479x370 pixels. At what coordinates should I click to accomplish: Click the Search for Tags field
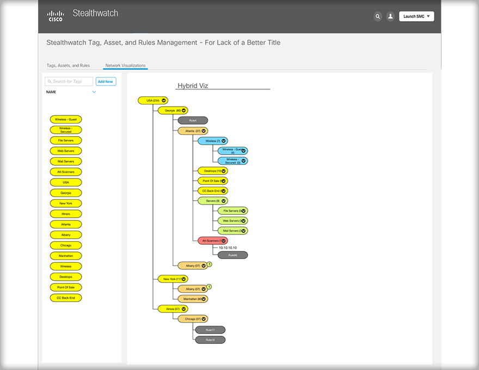point(69,82)
